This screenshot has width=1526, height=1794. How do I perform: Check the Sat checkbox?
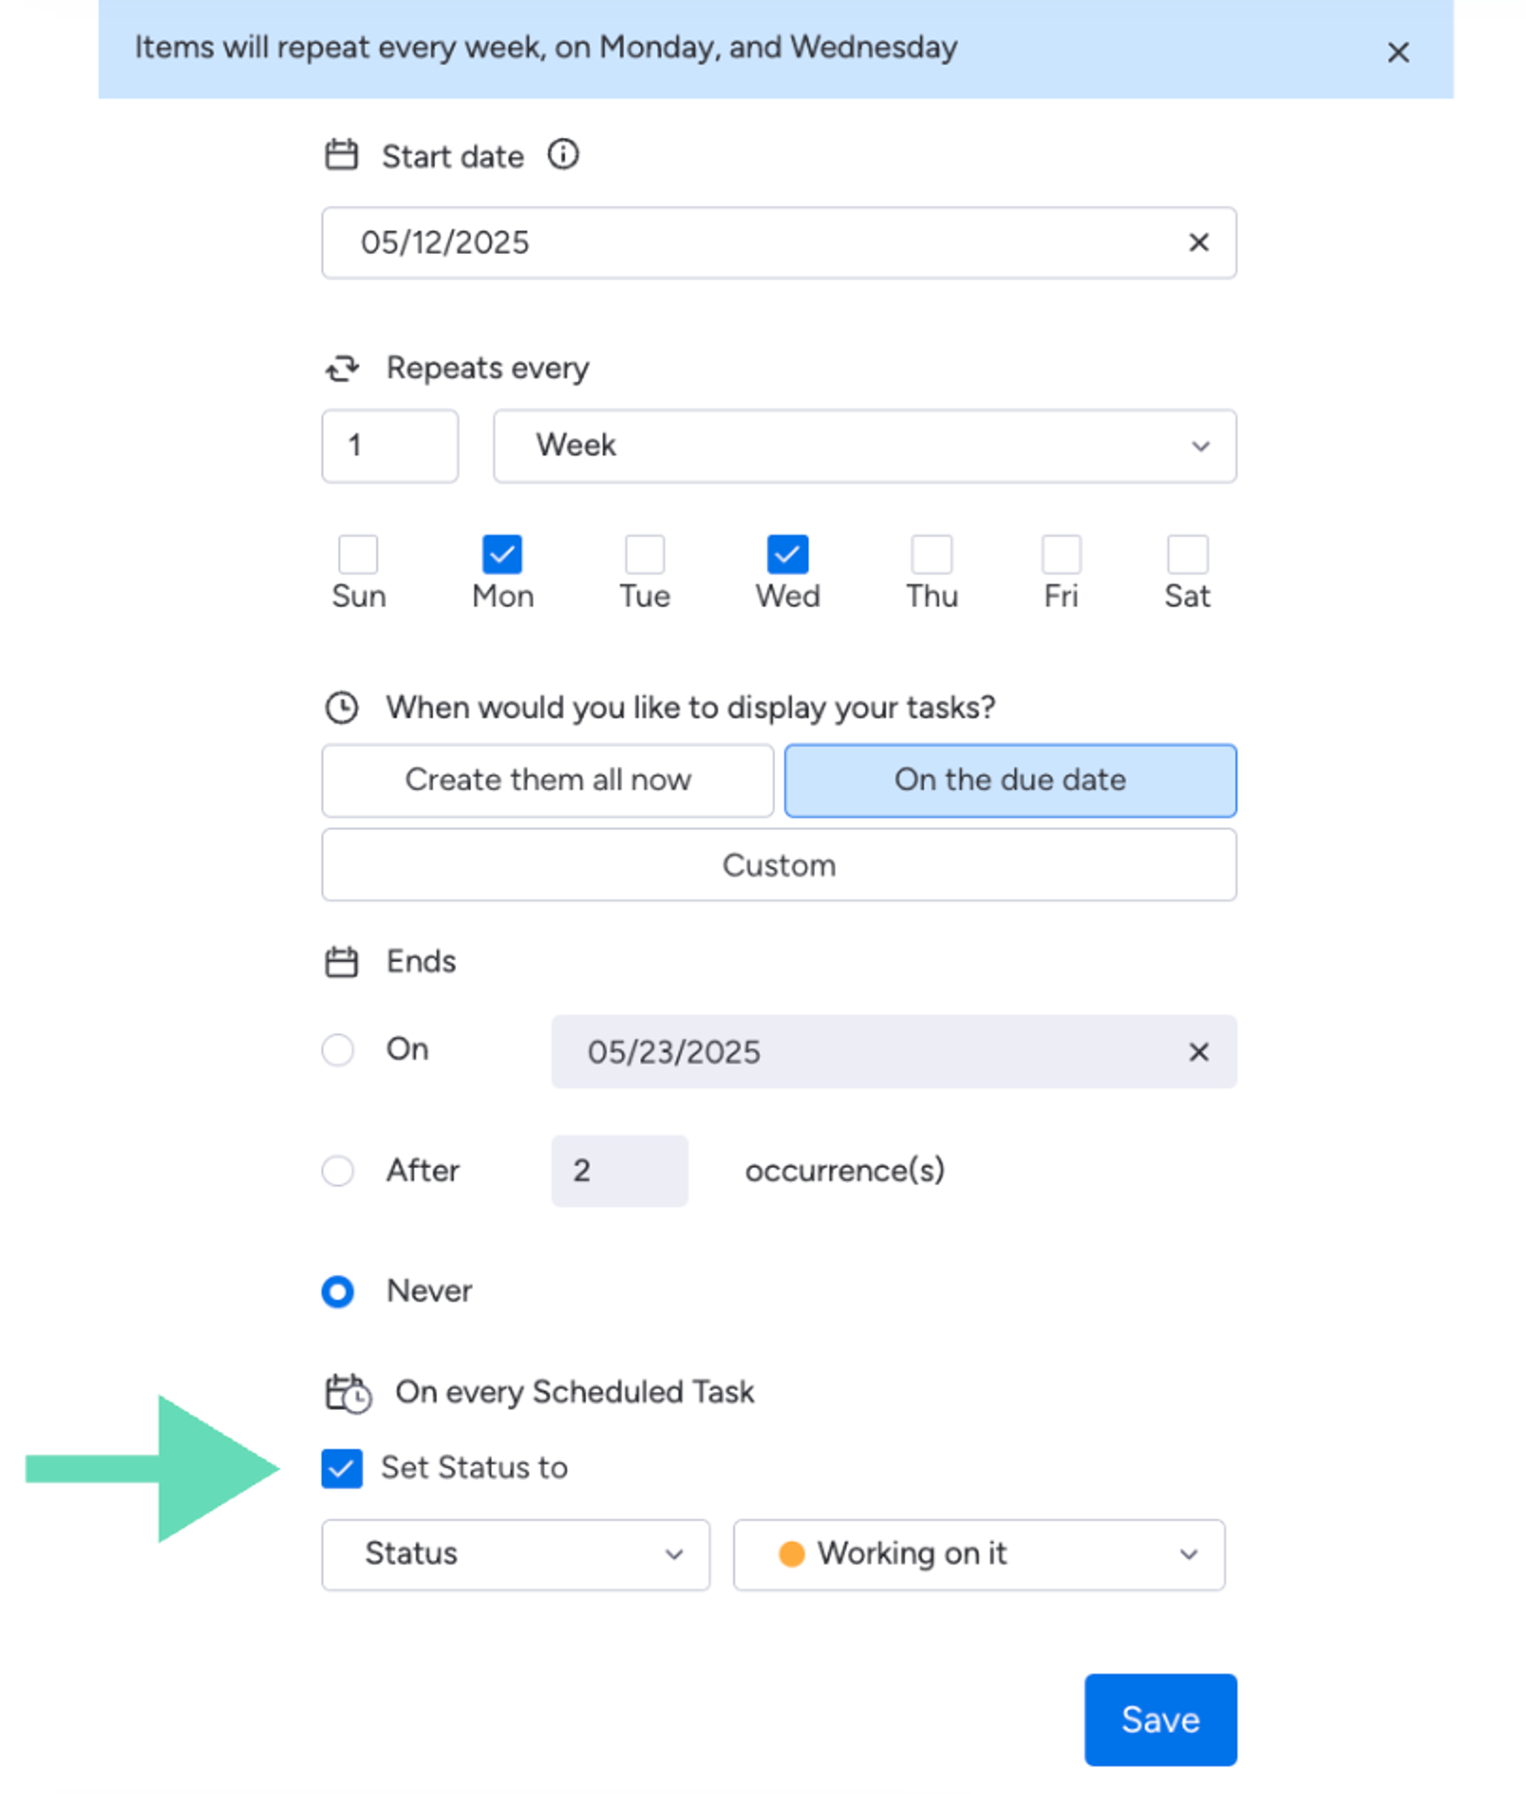1188,555
